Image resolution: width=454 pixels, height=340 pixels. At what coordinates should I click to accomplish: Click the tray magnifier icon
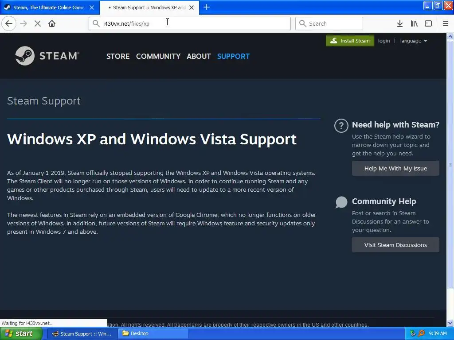click(x=421, y=333)
